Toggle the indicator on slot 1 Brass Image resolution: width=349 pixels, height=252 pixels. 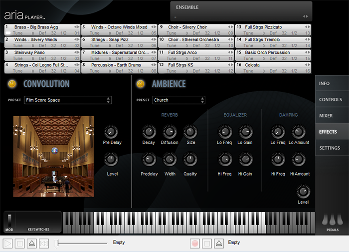tap(8, 33)
